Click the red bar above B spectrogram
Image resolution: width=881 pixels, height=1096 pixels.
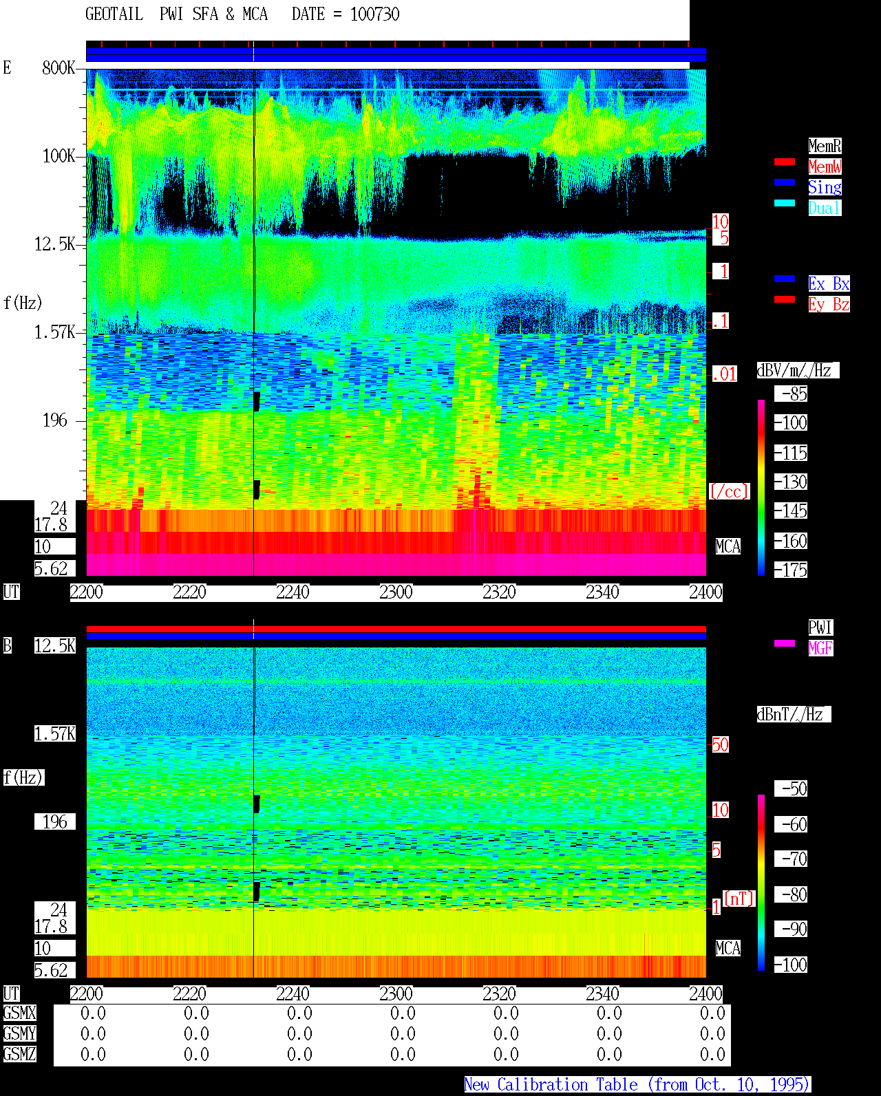pyautogui.click(x=396, y=629)
